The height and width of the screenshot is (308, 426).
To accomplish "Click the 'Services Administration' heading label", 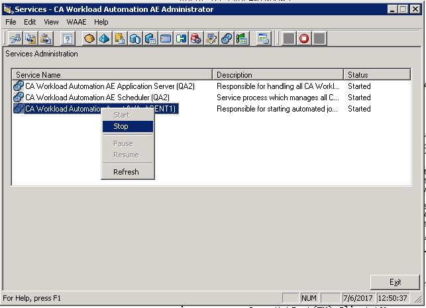I will (42, 54).
